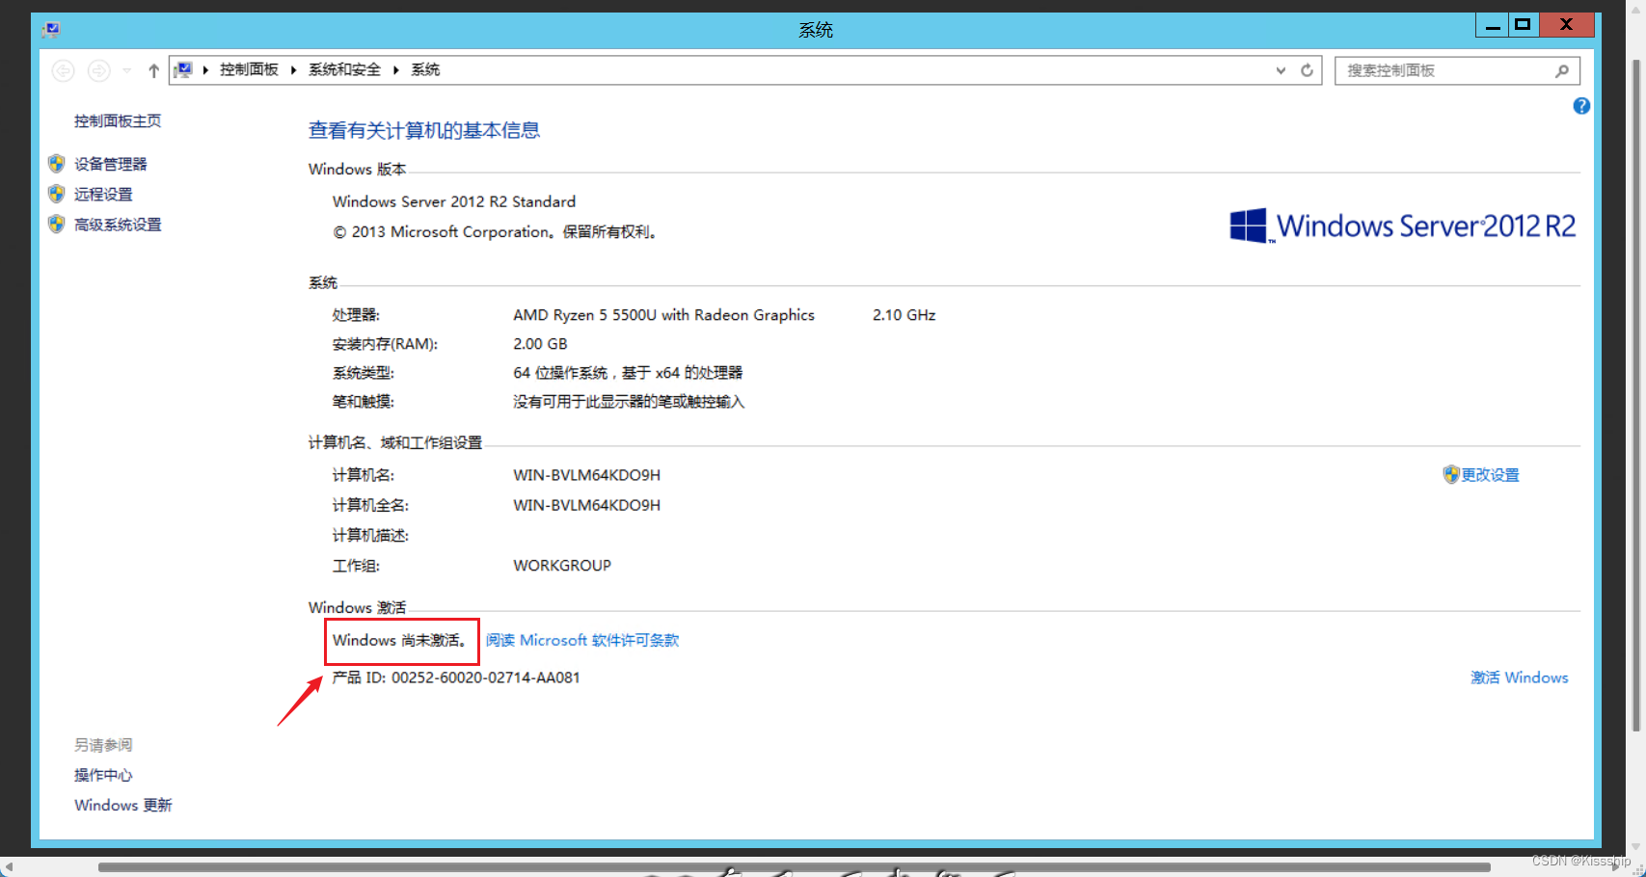
Task: Open 阅读 Microsoft 软件许可条款 link
Action: [582, 640]
